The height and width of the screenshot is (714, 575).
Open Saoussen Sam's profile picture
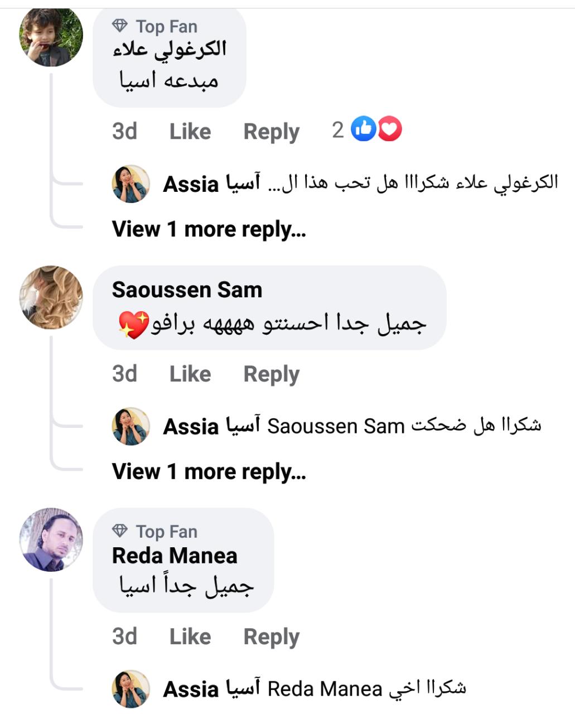pyautogui.click(x=51, y=297)
